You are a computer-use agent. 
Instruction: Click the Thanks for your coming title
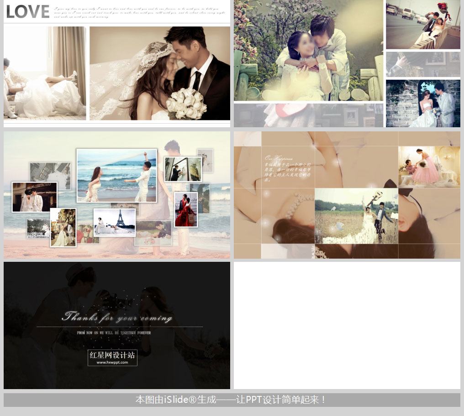pos(117,317)
